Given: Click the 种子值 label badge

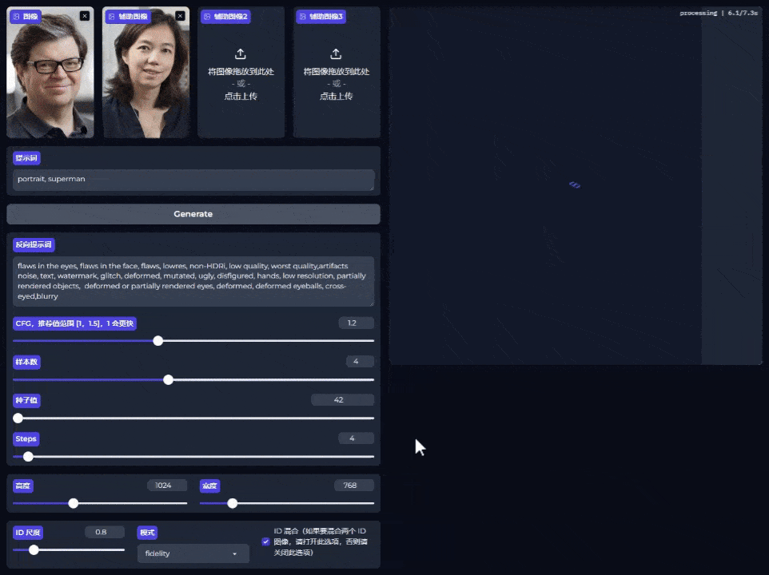Looking at the screenshot, I should click(27, 400).
